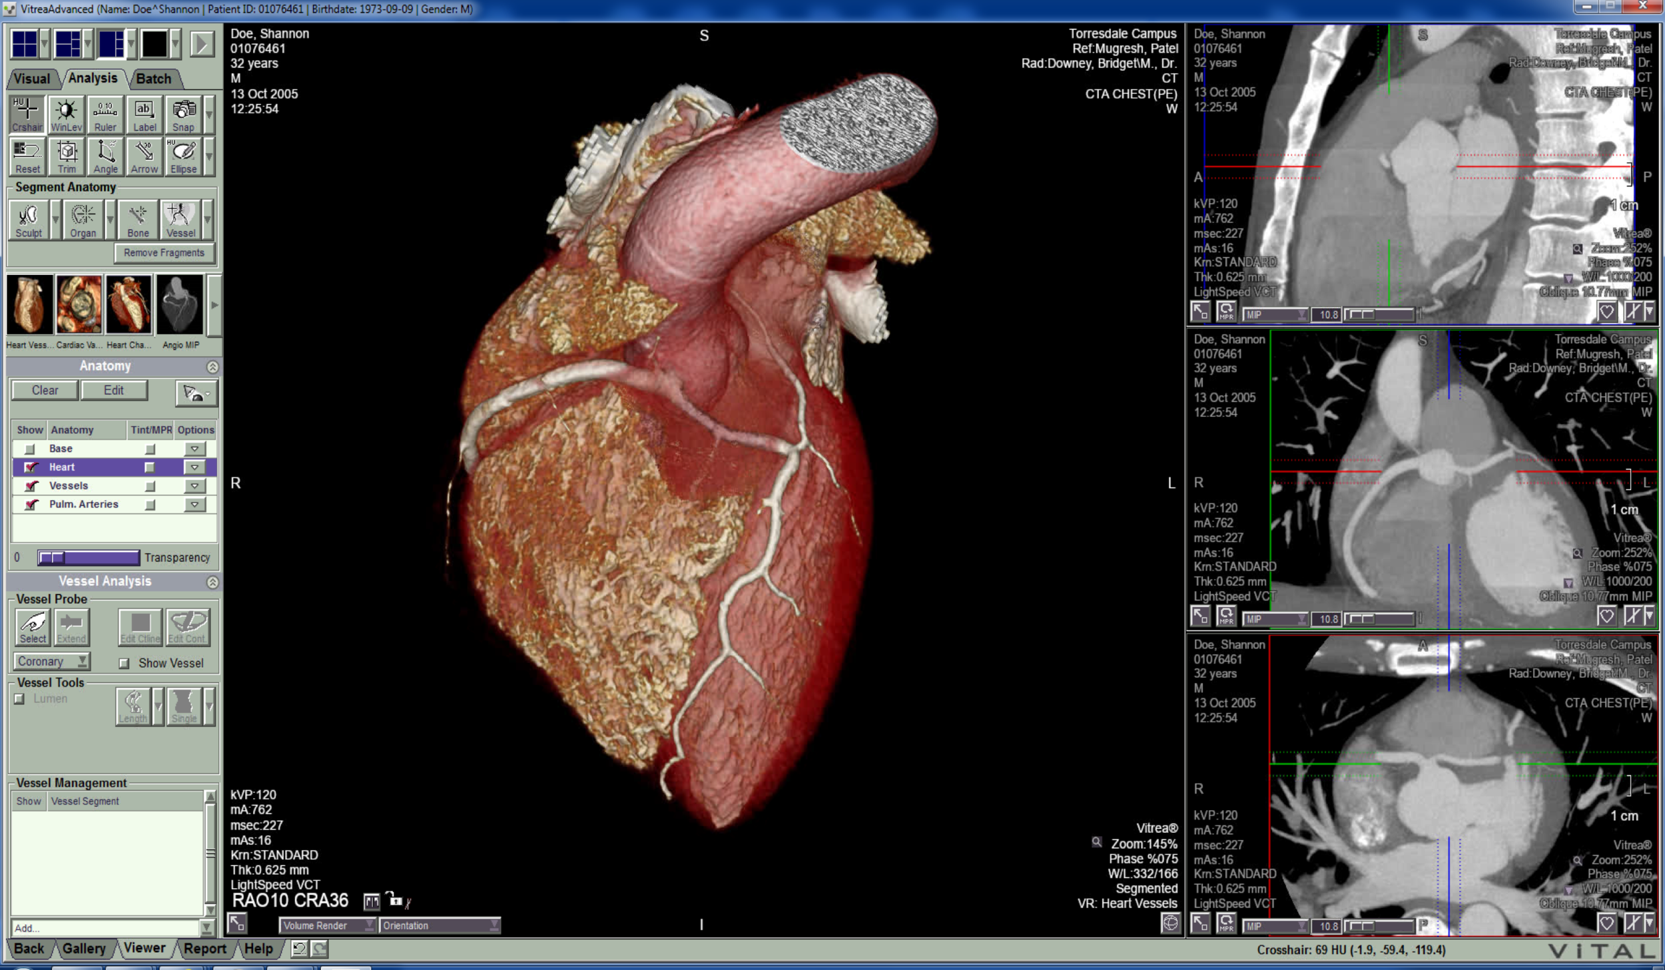Enable the Lumen checkbox
1665x970 pixels.
pos(19,698)
